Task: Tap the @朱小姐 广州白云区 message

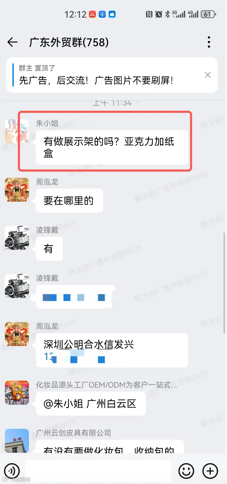Action: (91, 404)
